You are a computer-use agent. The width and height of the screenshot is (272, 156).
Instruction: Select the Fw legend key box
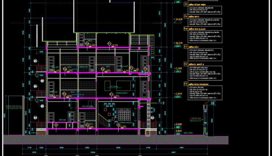click(186, 28)
